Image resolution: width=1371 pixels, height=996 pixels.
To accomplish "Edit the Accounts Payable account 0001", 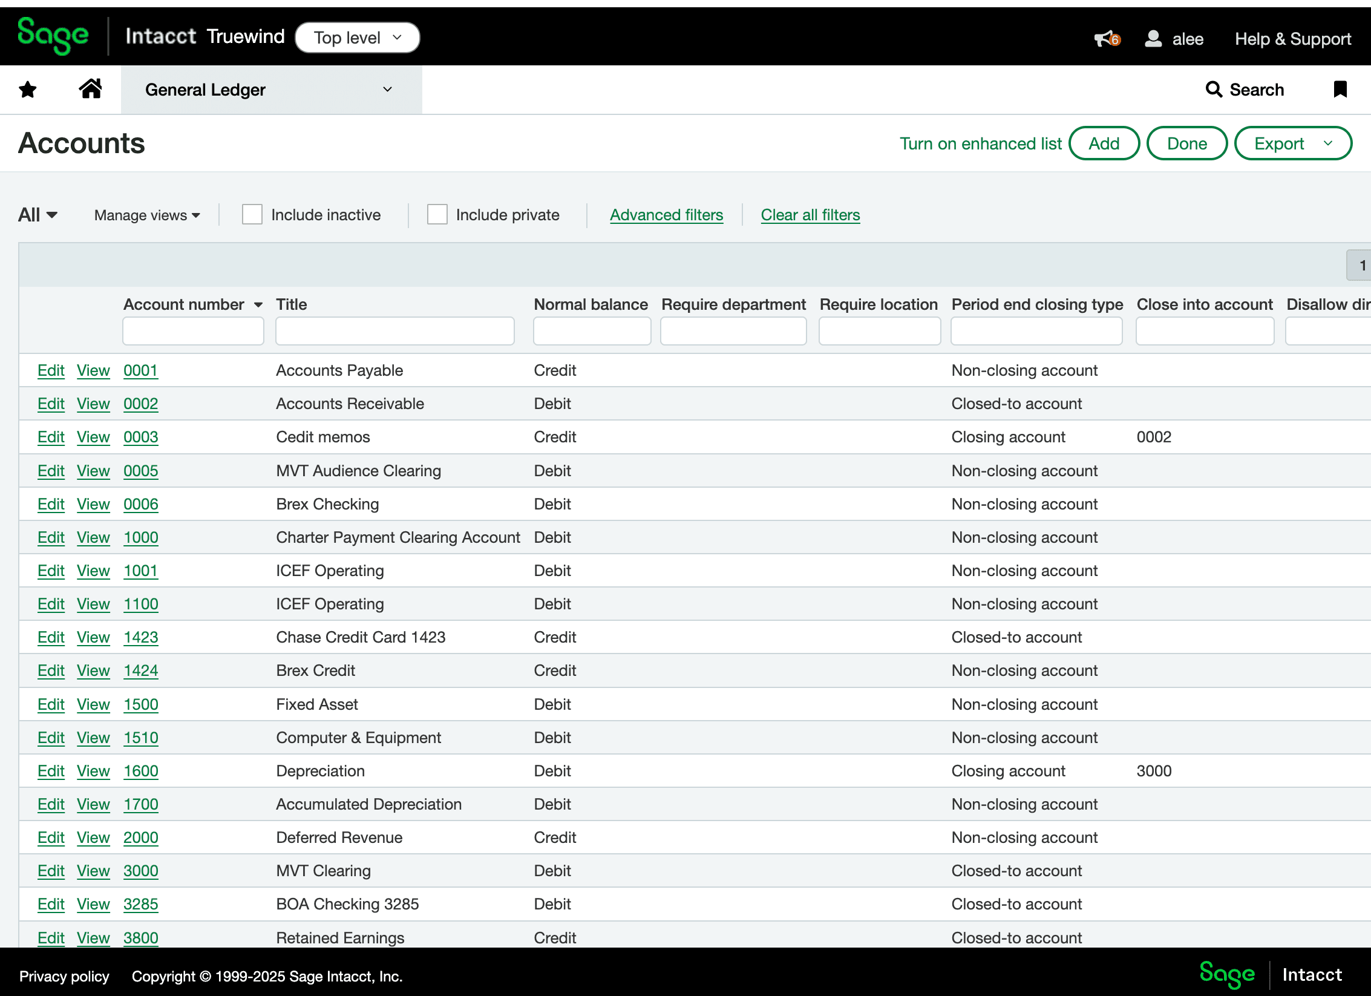I will pyautogui.click(x=51, y=370).
